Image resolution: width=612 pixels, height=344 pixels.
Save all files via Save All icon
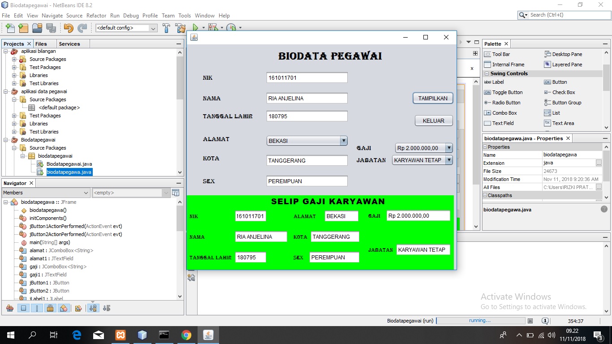[52, 28]
